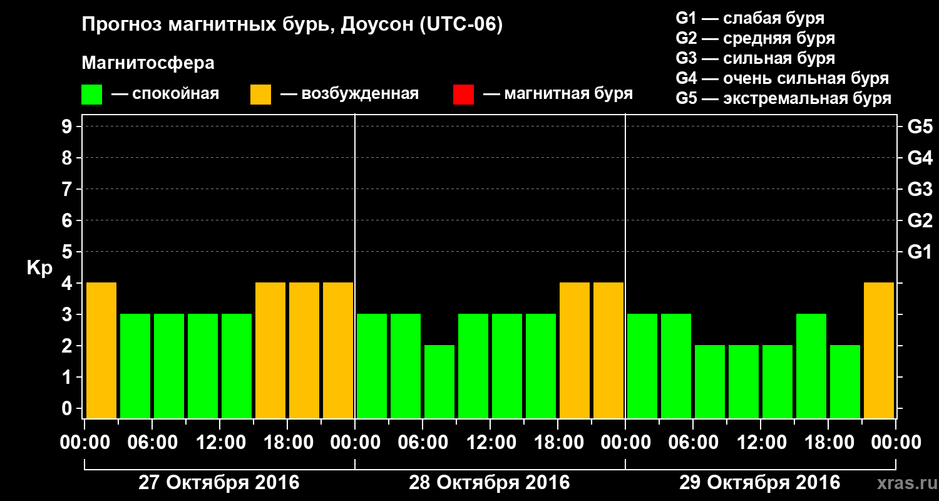The image size is (939, 501).
Task: Click the right-axis 'G5' tick label
Action: (920, 127)
